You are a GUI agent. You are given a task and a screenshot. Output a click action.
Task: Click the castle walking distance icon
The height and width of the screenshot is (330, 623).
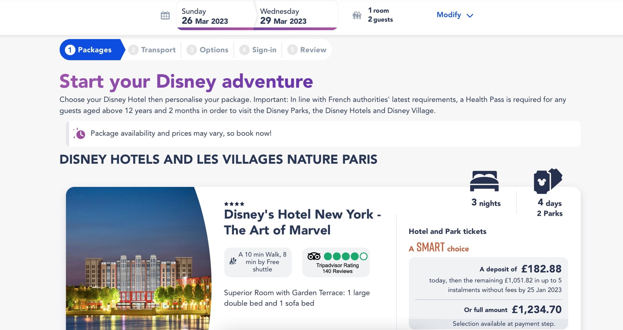pos(233,261)
